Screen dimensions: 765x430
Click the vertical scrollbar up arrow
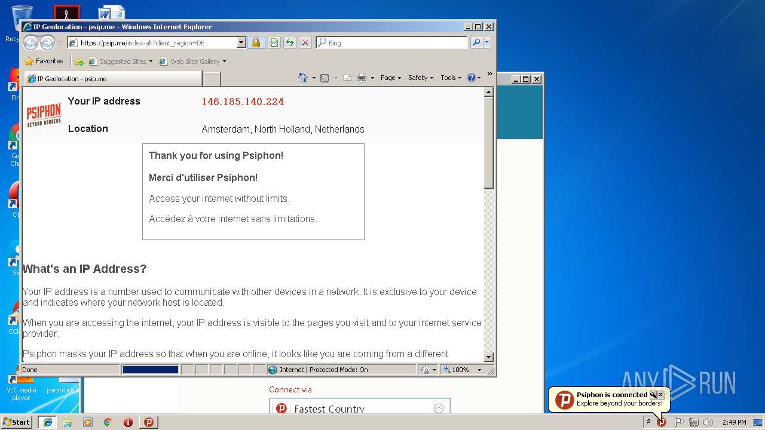(x=489, y=92)
